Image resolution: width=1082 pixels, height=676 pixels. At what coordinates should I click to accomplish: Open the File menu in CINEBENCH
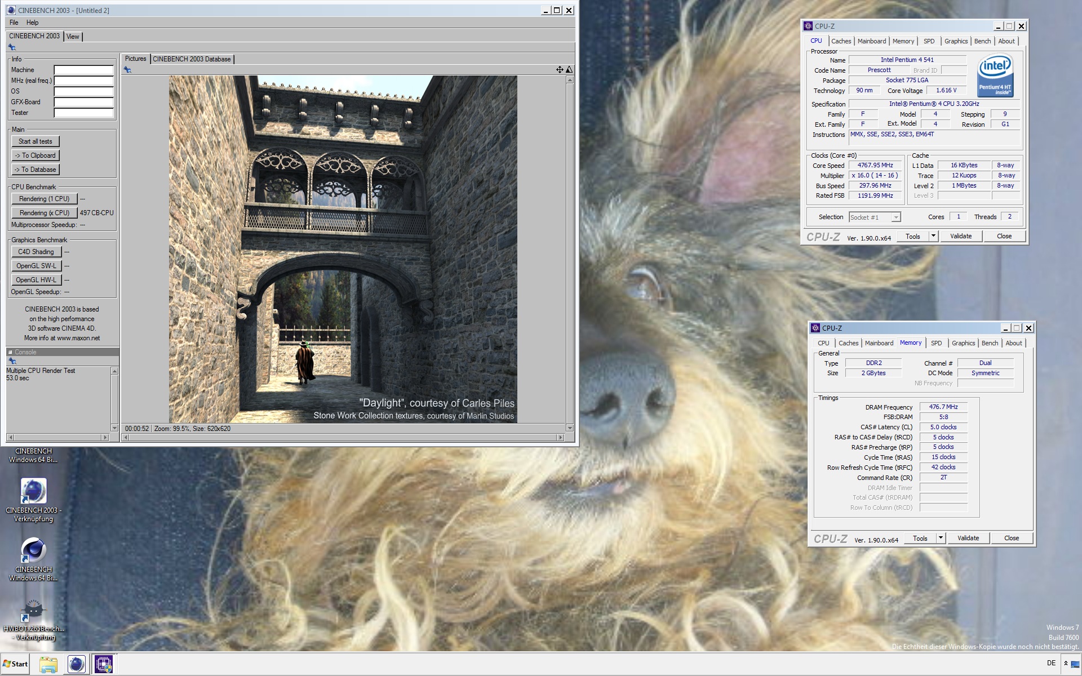[14, 23]
